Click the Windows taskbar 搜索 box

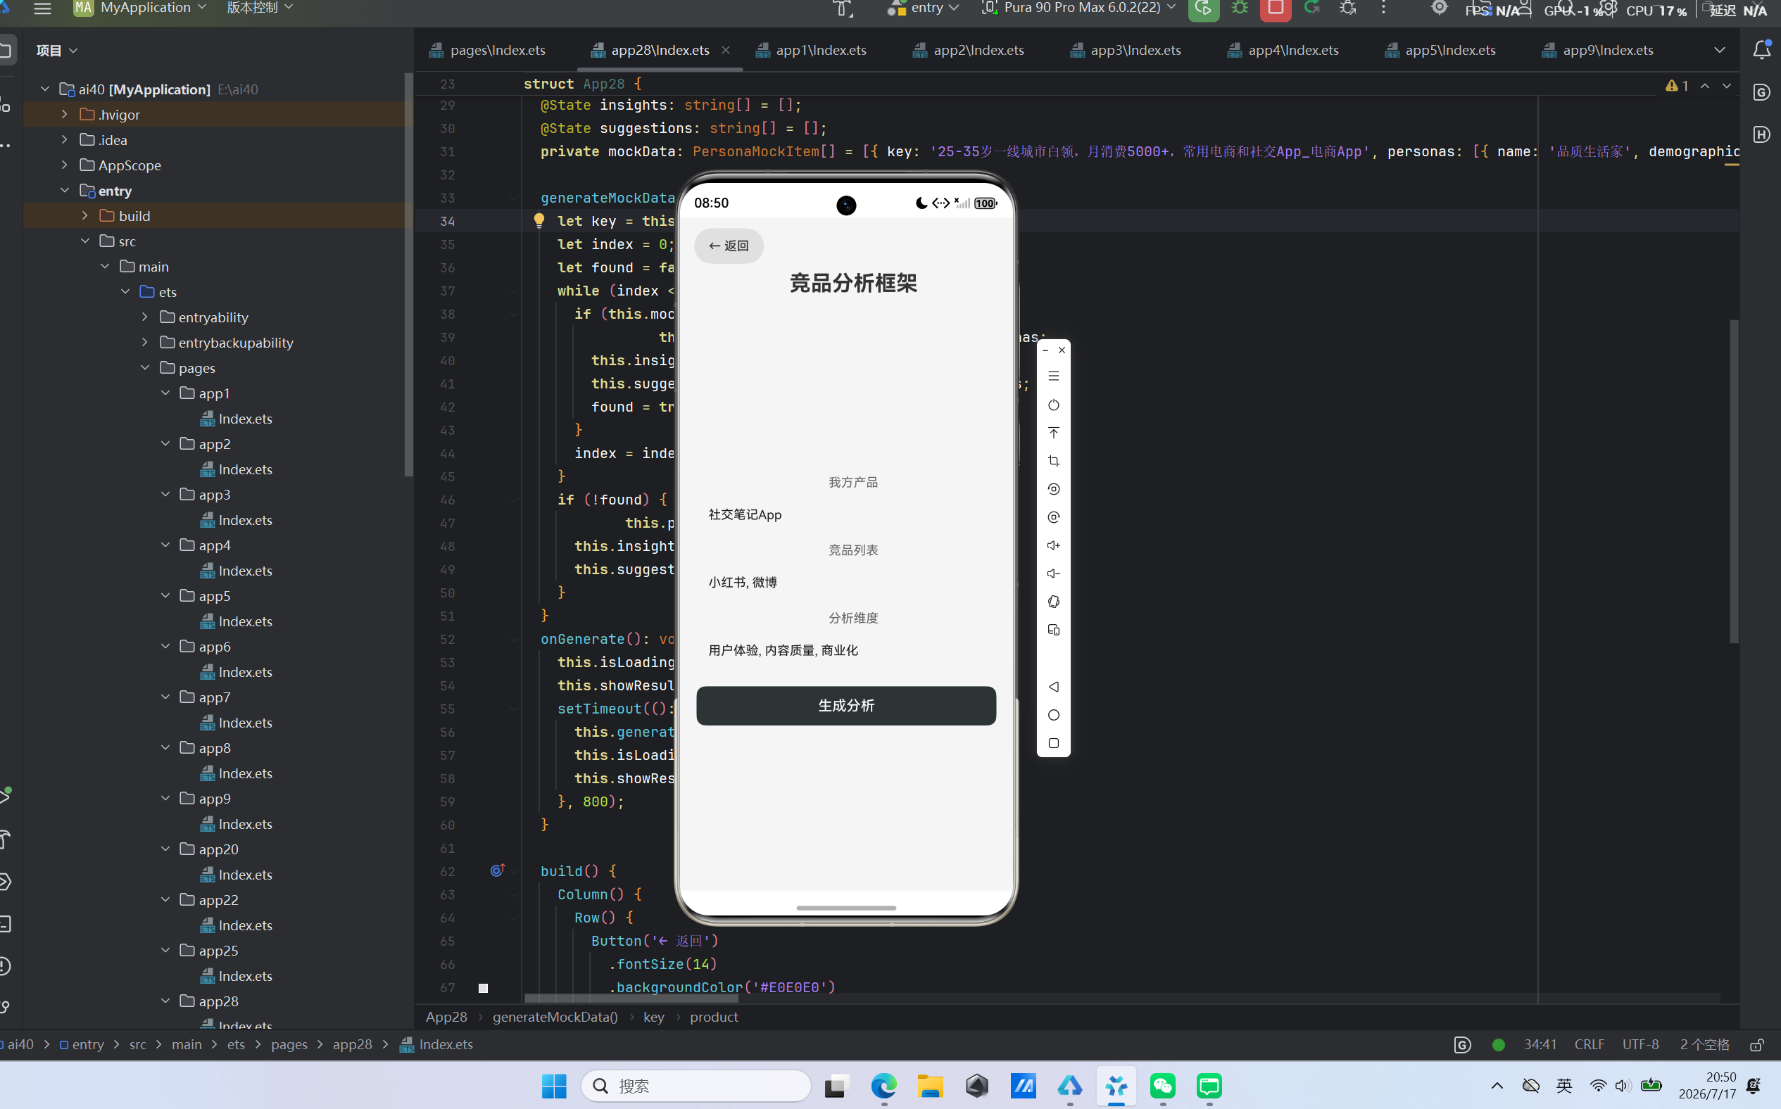[x=696, y=1086]
